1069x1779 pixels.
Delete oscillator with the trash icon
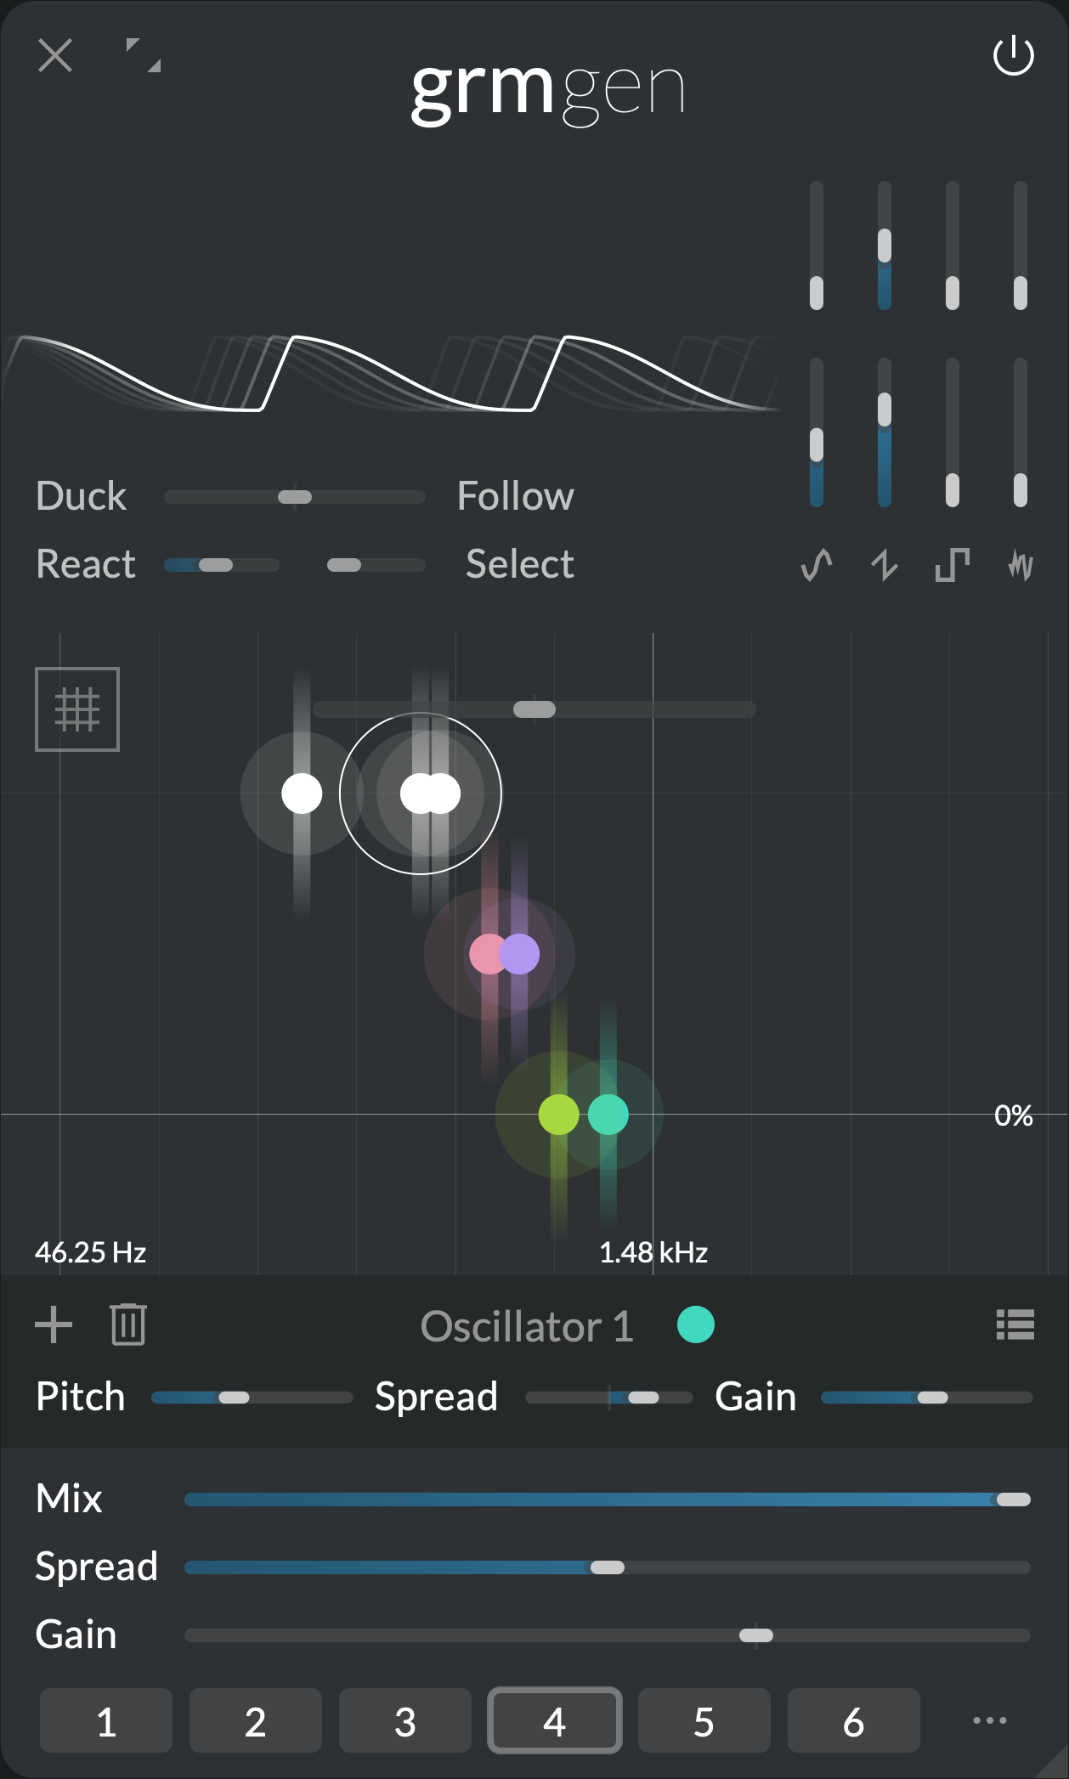click(128, 1324)
